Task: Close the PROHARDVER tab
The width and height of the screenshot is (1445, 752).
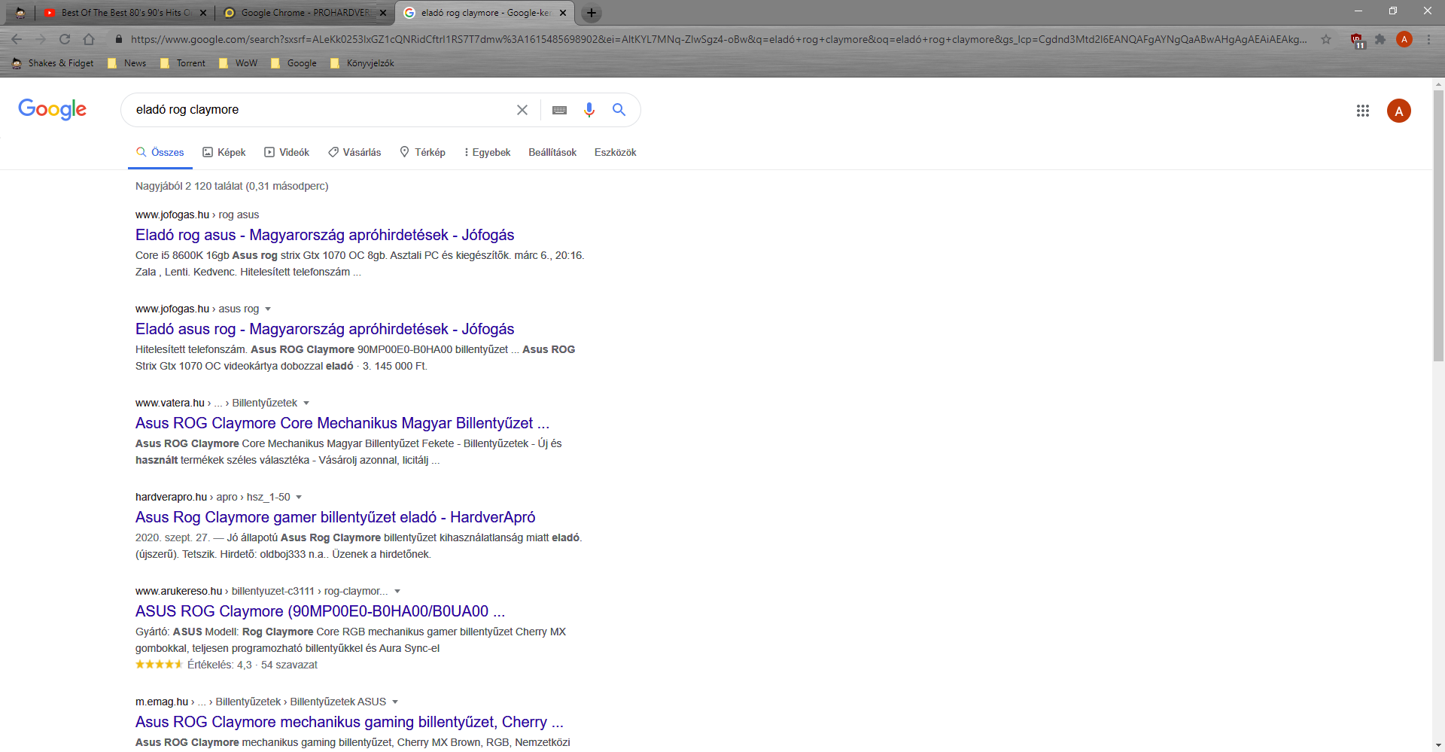Action: pos(383,13)
